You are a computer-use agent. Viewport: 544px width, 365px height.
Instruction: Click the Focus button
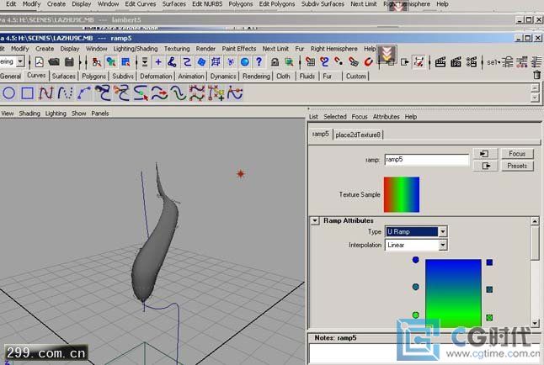click(517, 154)
